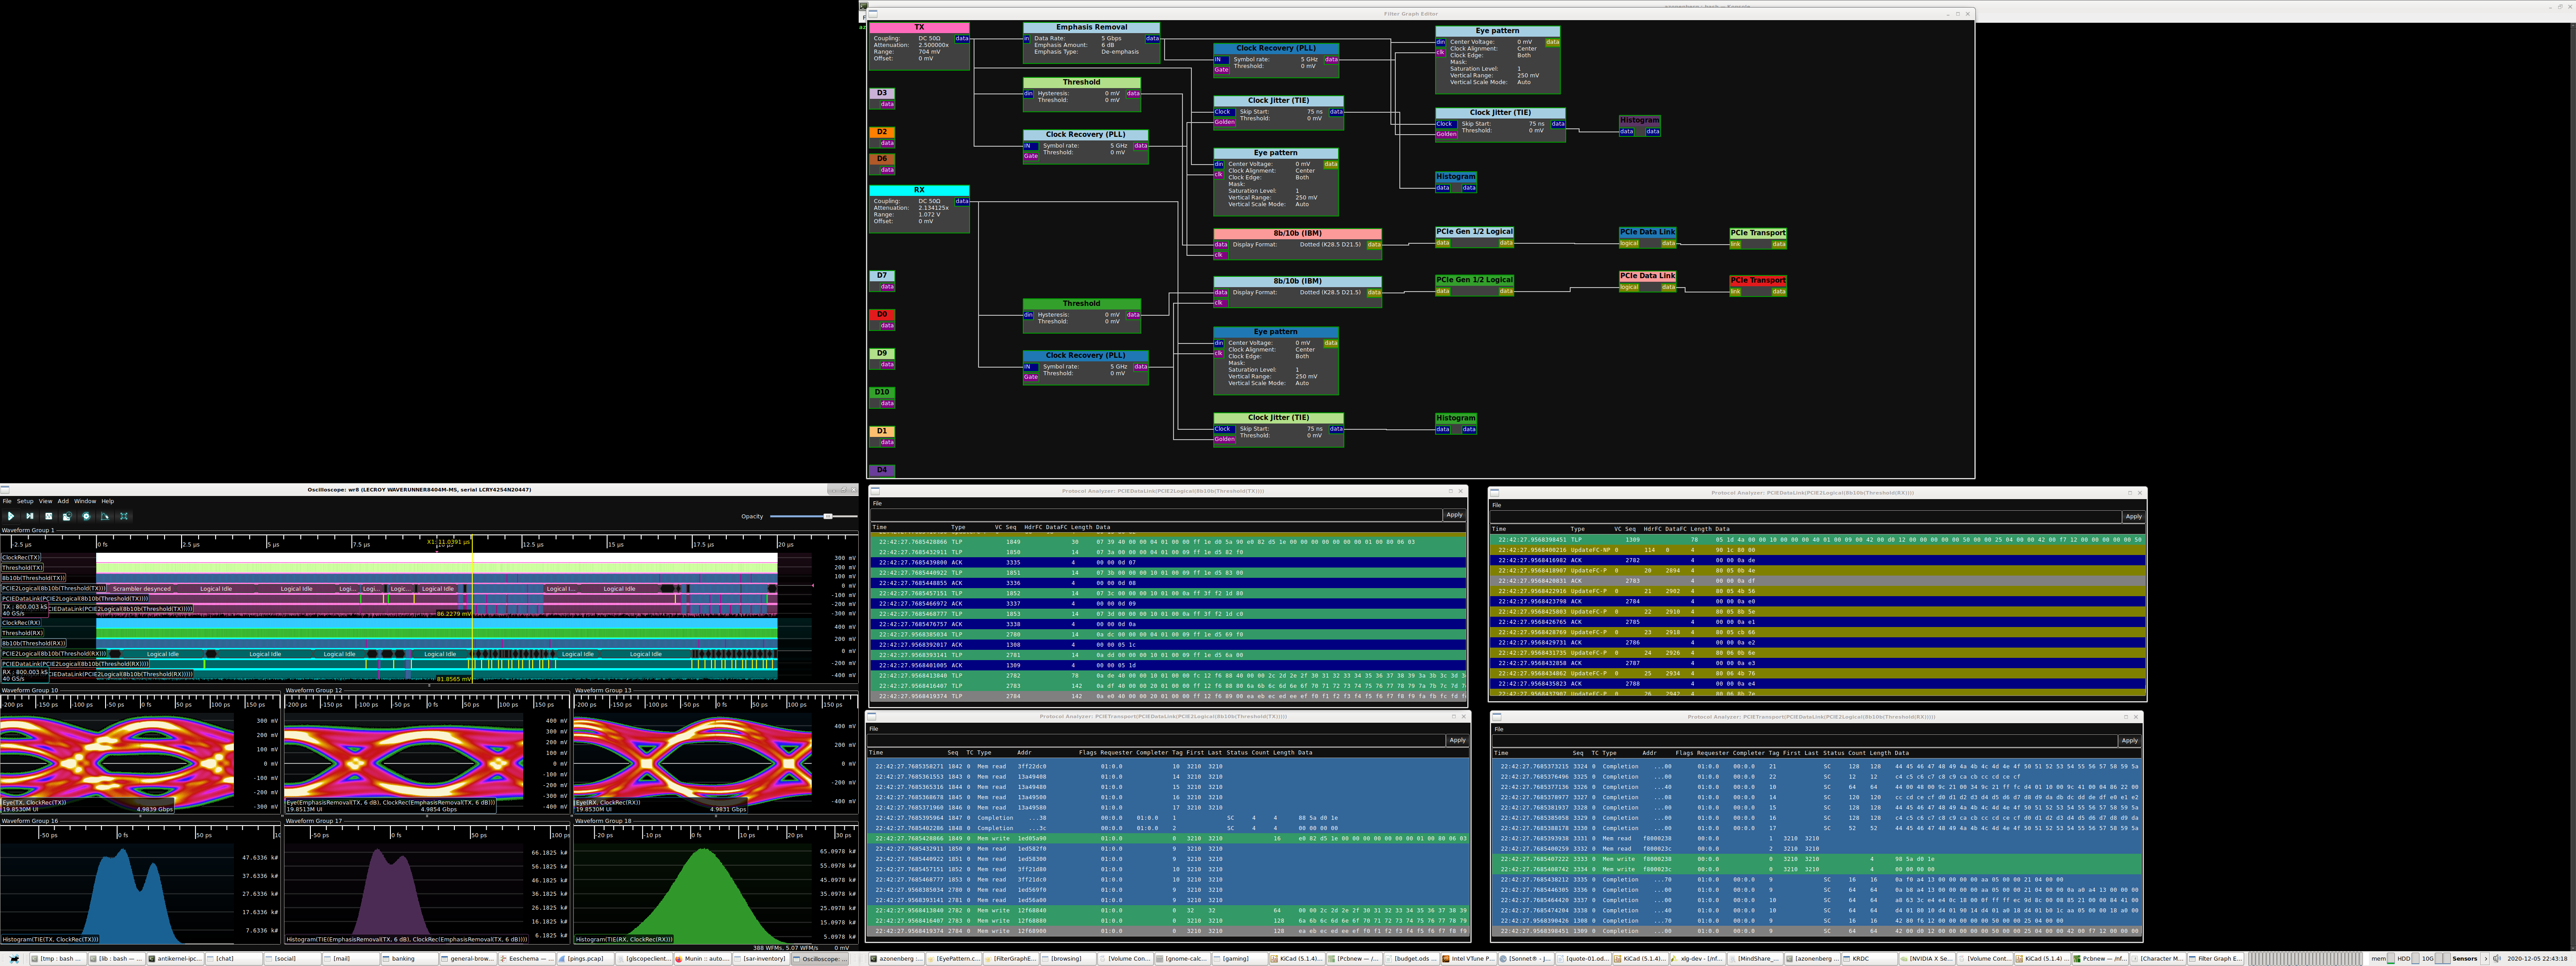Select the Threshold(TX) waveform label
2576x966 pixels.
coord(22,567)
